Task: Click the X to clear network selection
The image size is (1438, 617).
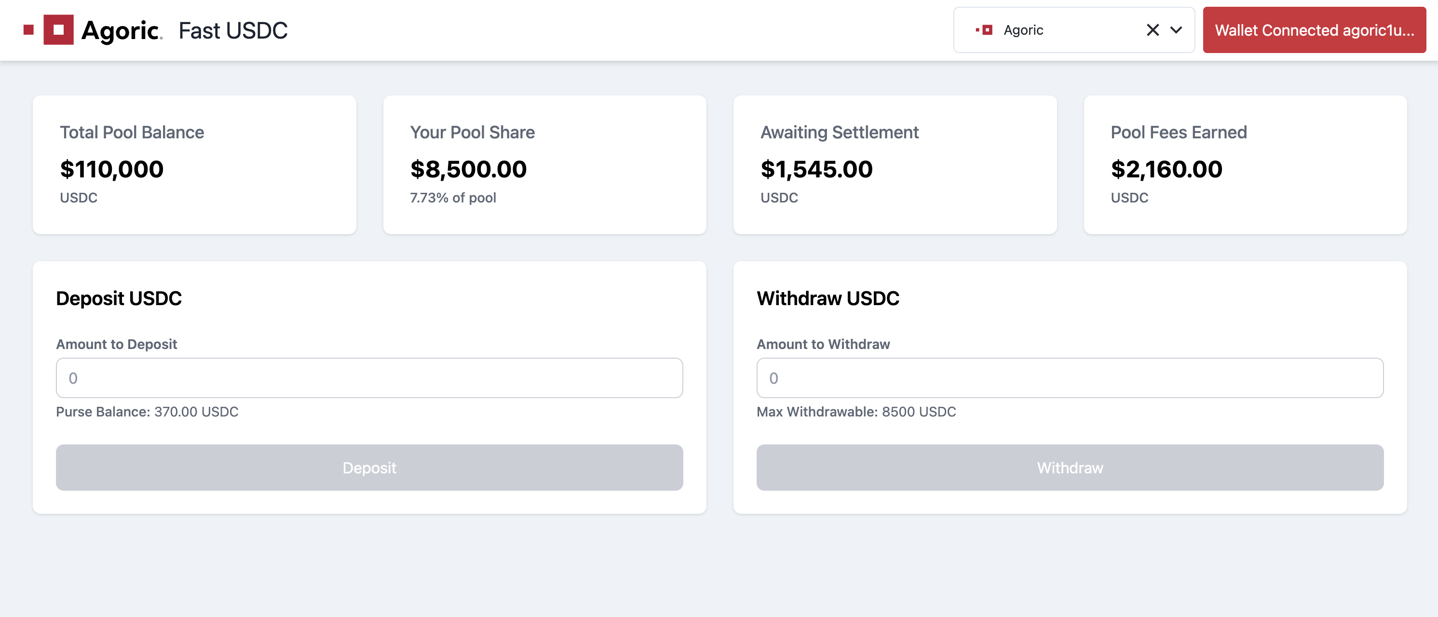Action: [1152, 30]
